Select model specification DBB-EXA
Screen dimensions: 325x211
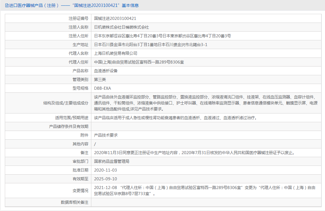point(103,88)
